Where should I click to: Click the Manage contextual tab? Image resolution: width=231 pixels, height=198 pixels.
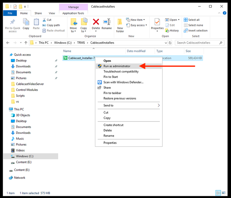point(73,7)
